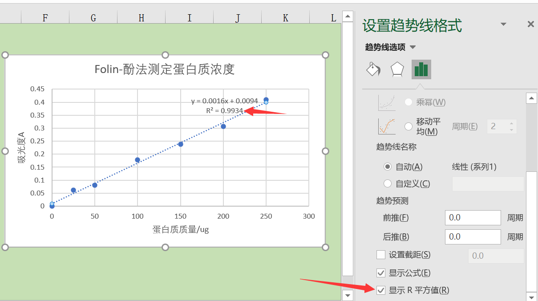
Task: Click the power trendline icon
Action: pos(387,102)
